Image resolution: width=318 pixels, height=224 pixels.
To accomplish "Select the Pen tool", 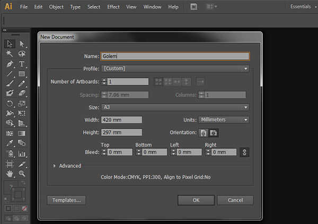I will 10,64.
